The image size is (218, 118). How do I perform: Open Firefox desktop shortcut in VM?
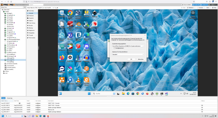[x=62, y=58]
